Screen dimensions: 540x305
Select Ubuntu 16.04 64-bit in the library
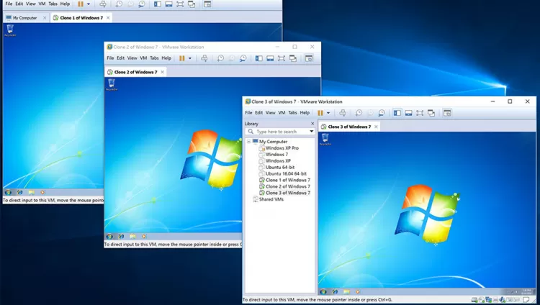pyautogui.click(x=286, y=173)
